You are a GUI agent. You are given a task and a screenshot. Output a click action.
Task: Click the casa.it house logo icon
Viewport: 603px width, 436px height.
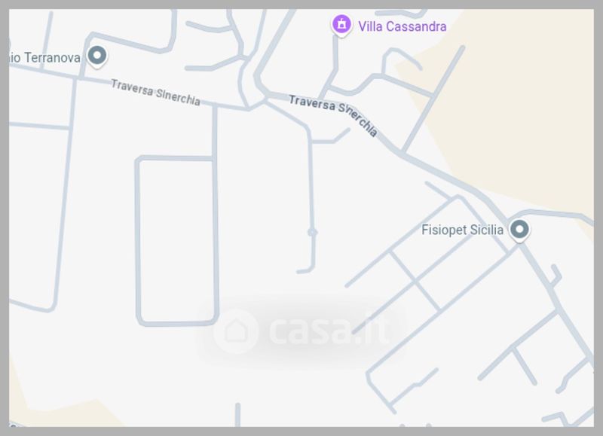point(236,331)
